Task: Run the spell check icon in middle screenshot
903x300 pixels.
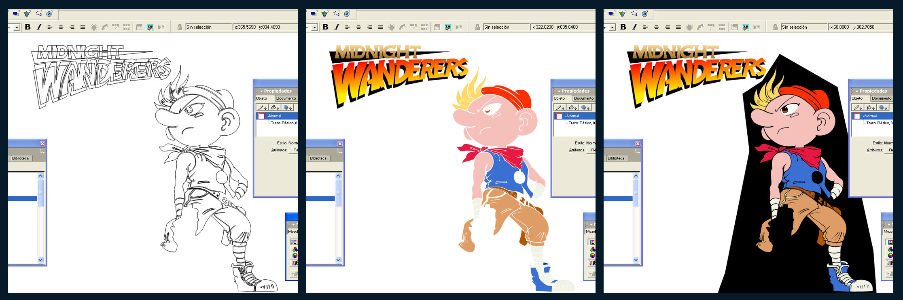Action: coord(448,27)
